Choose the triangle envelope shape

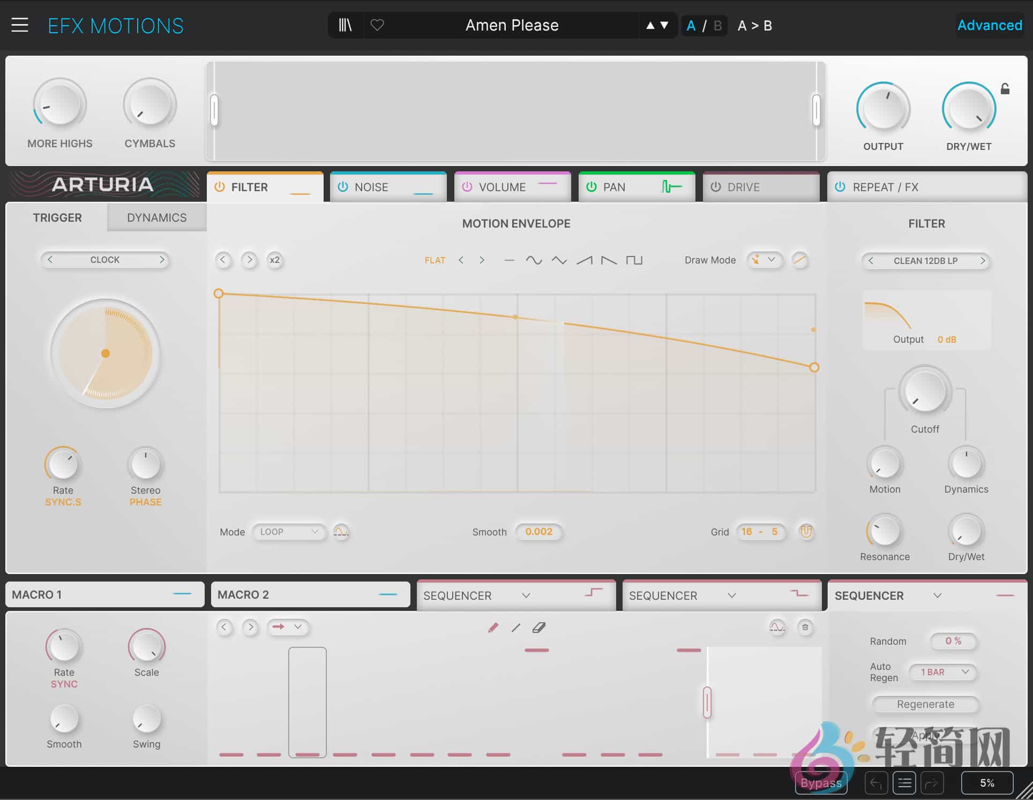tap(559, 260)
